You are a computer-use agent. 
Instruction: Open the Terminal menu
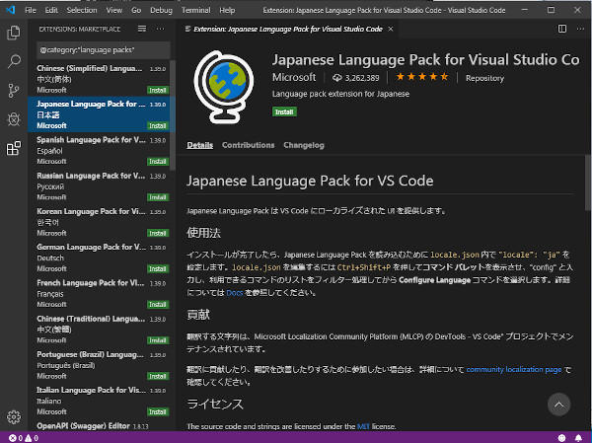pos(196,10)
